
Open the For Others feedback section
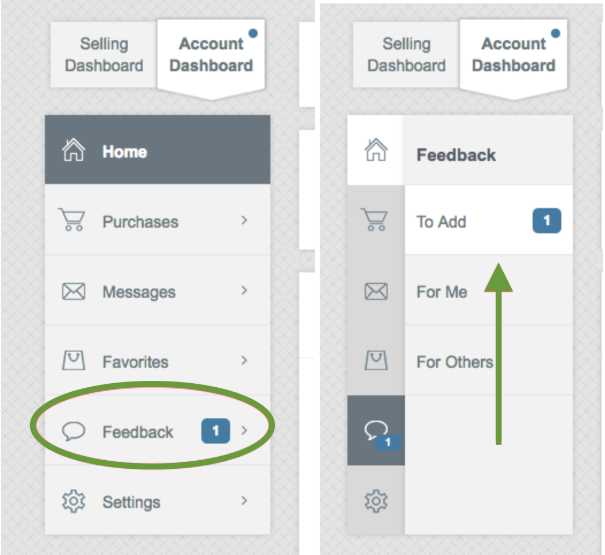pos(488,360)
